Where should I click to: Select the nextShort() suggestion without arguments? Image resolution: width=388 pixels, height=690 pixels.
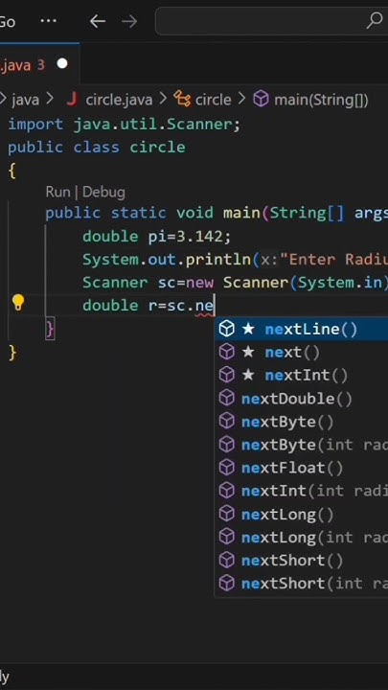302,561
